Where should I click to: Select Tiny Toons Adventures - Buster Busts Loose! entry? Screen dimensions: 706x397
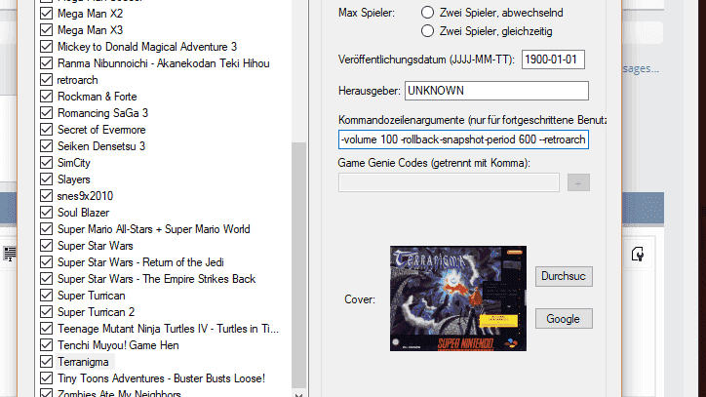click(161, 378)
